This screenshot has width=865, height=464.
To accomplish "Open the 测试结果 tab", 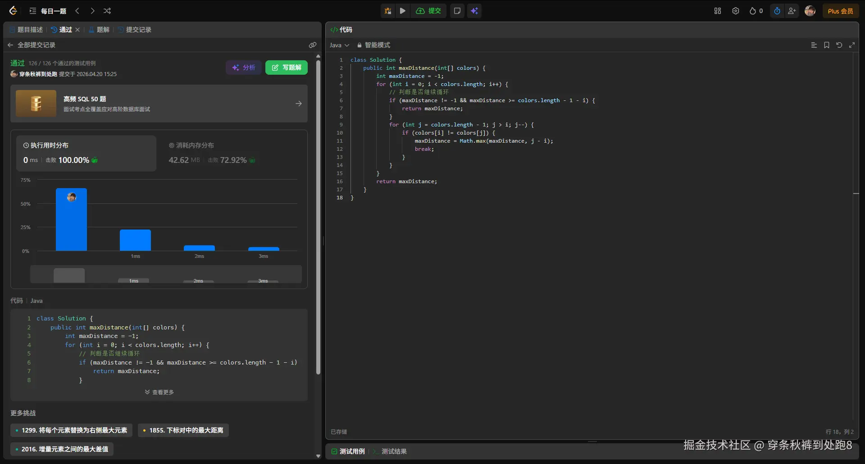I will [x=390, y=451].
